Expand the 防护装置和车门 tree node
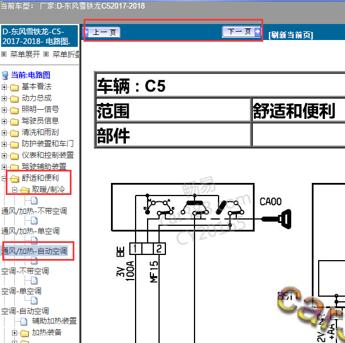The height and width of the screenshot is (343, 345). click(4, 144)
